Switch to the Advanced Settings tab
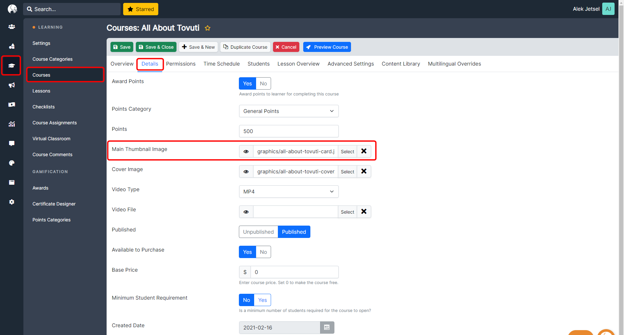This screenshot has width=624, height=335. [x=351, y=64]
